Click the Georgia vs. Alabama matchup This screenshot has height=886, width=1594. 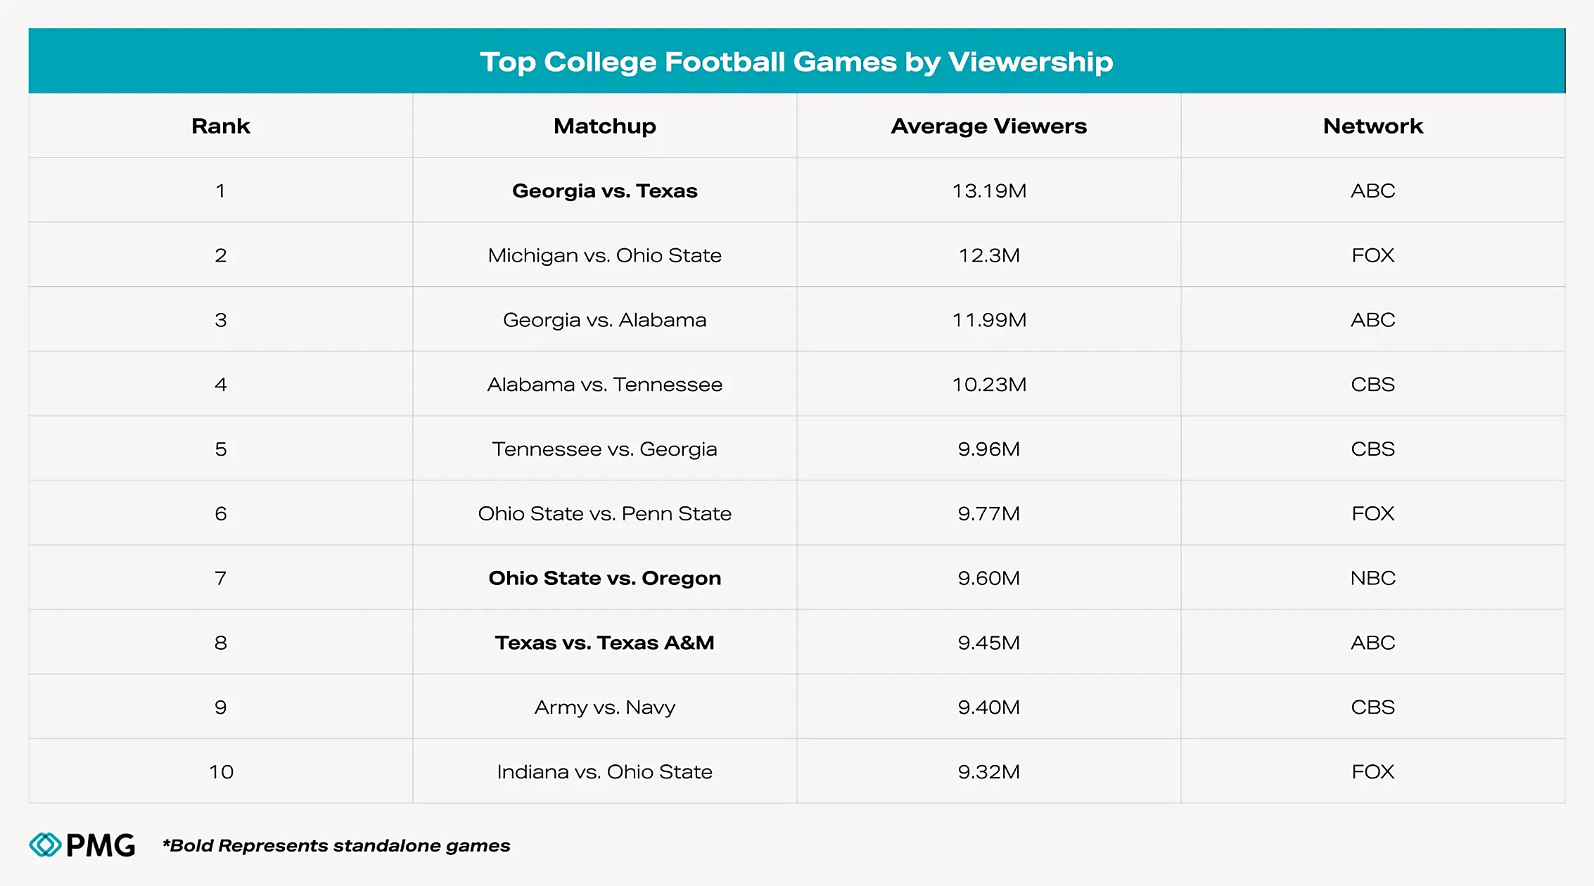[604, 320]
